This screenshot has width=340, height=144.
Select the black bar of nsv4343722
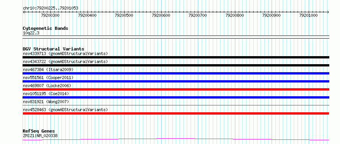click(176, 65)
